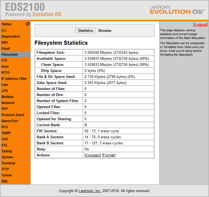Open the Network configuration page
Viewport: 209px width, 197px height.
(16, 103)
